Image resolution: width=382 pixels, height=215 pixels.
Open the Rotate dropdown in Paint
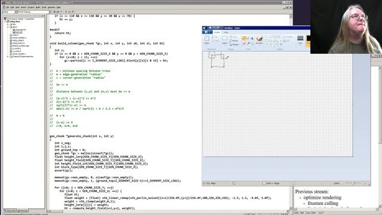tap(235, 45)
